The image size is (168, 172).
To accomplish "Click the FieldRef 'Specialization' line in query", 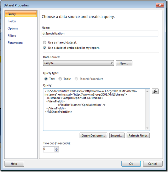I will click(81, 105).
